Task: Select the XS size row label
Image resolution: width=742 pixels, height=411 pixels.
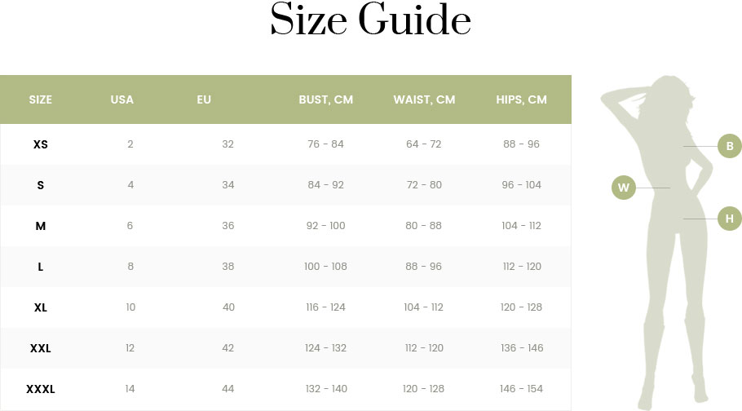Action: pyautogui.click(x=40, y=144)
